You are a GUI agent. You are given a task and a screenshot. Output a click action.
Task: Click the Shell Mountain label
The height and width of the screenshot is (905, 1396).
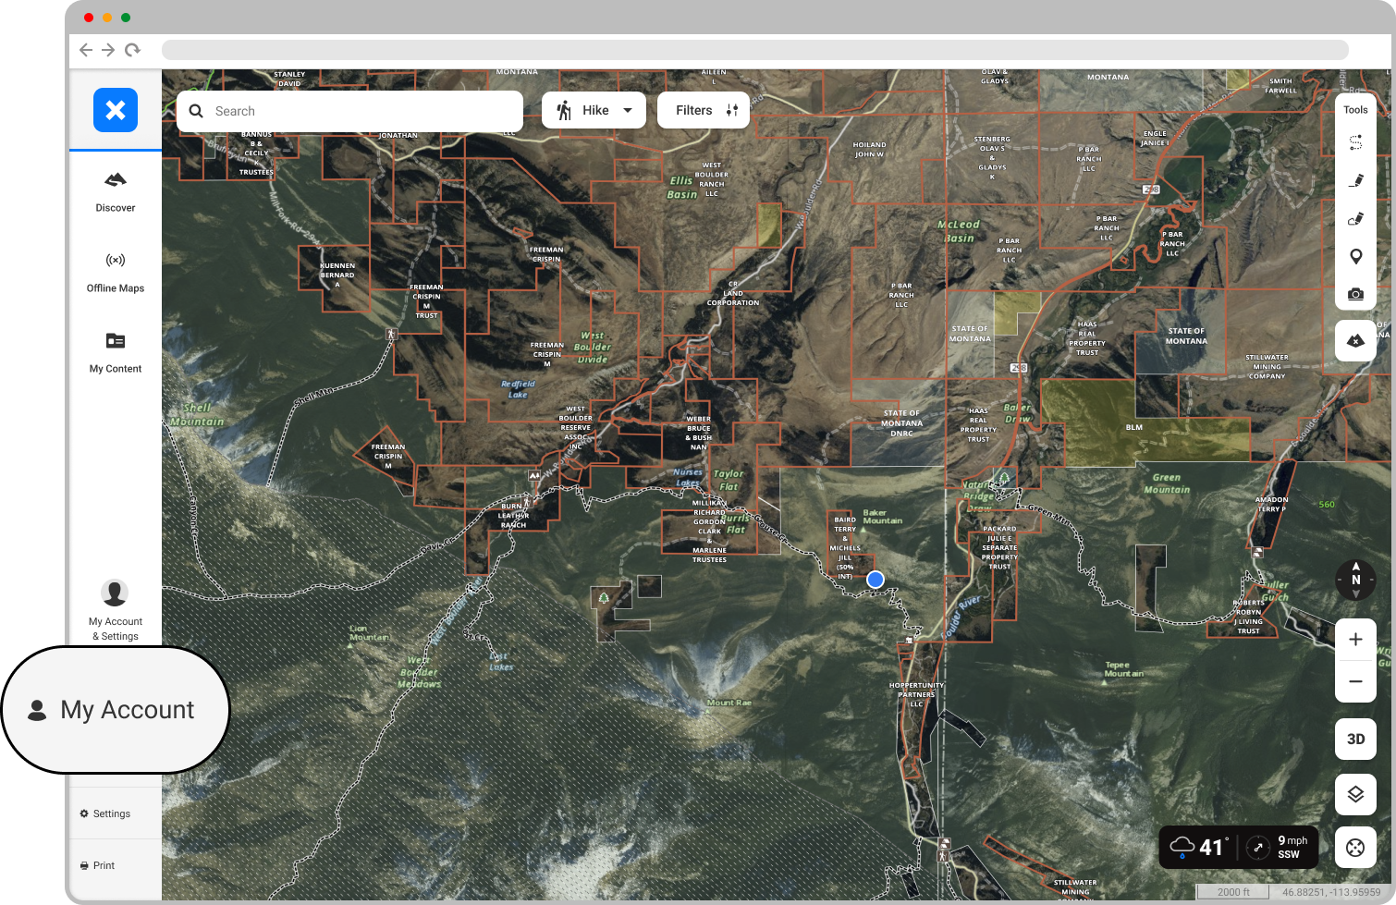(197, 414)
